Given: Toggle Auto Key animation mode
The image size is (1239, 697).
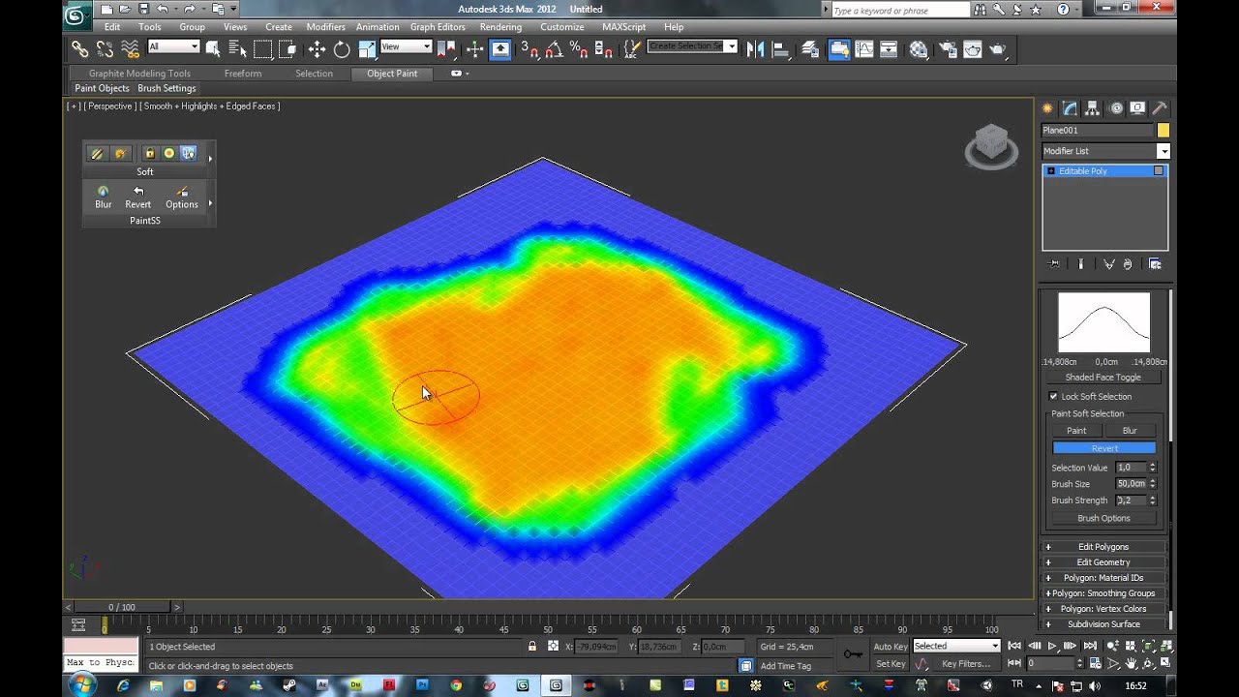Looking at the screenshot, I should [891, 646].
